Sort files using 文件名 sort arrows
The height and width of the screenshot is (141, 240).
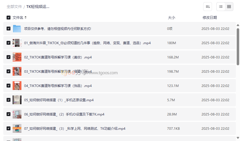coord(26,18)
